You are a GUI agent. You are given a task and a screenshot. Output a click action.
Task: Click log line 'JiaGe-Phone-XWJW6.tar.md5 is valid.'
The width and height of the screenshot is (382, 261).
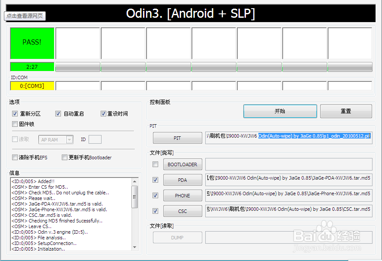60,209
